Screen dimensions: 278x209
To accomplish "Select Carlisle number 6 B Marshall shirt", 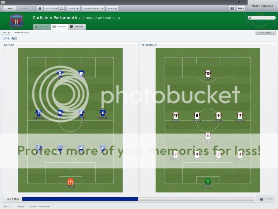I will point(103,113).
